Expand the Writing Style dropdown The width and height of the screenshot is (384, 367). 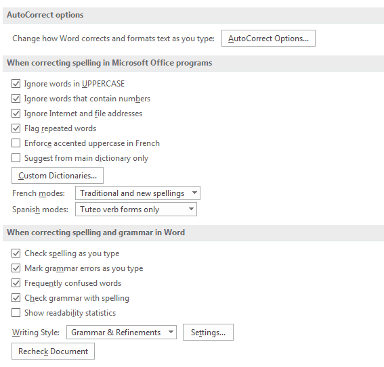[x=171, y=332]
